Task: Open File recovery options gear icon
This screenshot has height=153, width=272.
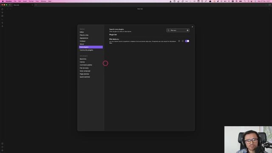Action: [179, 41]
